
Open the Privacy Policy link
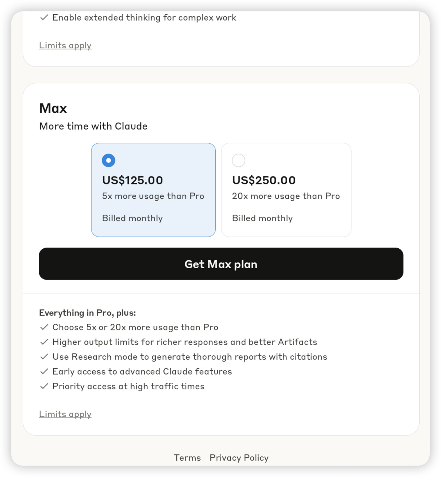(x=239, y=458)
